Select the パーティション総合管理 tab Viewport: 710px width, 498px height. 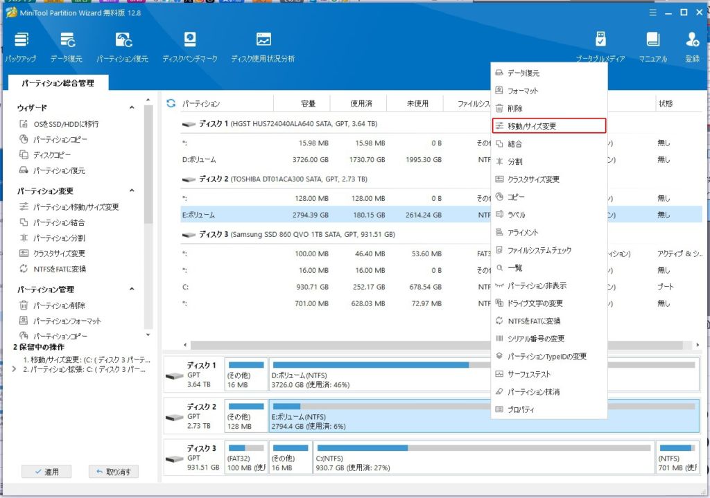coord(57,83)
